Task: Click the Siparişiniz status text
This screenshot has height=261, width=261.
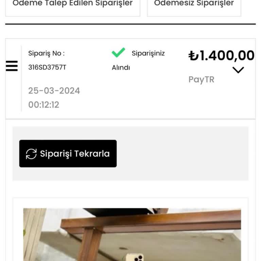Action: pos(148,53)
